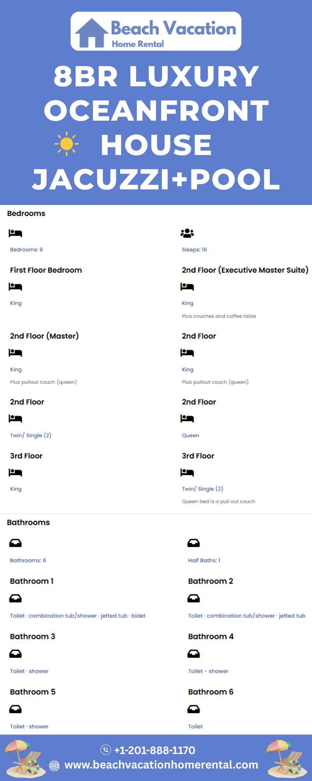Click the bed icon above Bedrooms: 8
Viewport: 312px width, 781px height.
[x=15, y=233]
